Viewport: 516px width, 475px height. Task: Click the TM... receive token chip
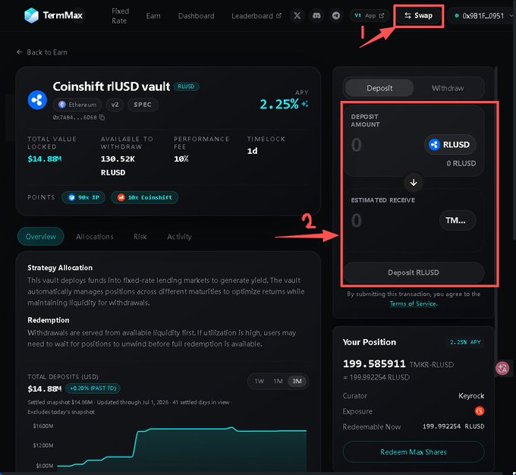(x=458, y=220)
